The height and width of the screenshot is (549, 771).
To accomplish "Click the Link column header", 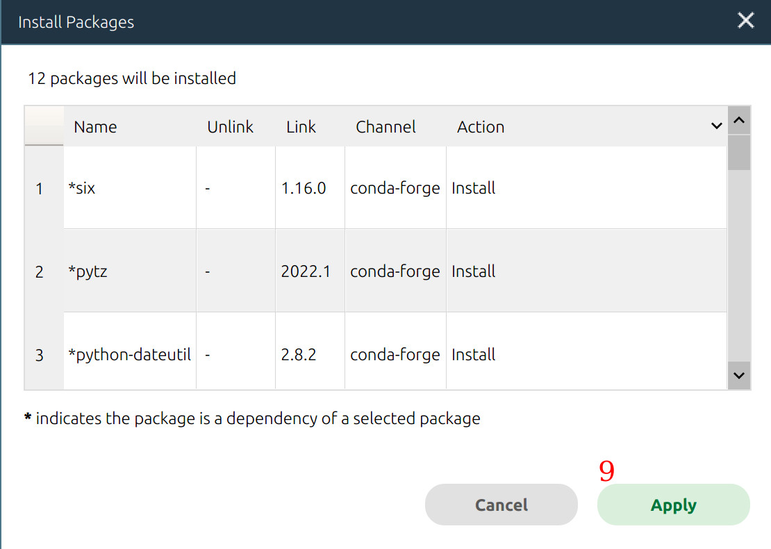I will 301,127.
